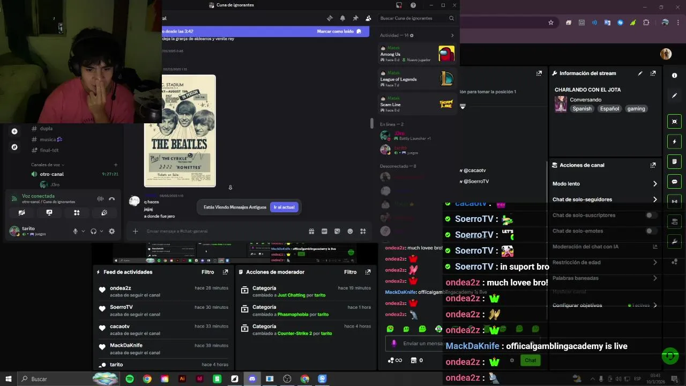Open sticker picker in message bar

click(x=337, y=231)
